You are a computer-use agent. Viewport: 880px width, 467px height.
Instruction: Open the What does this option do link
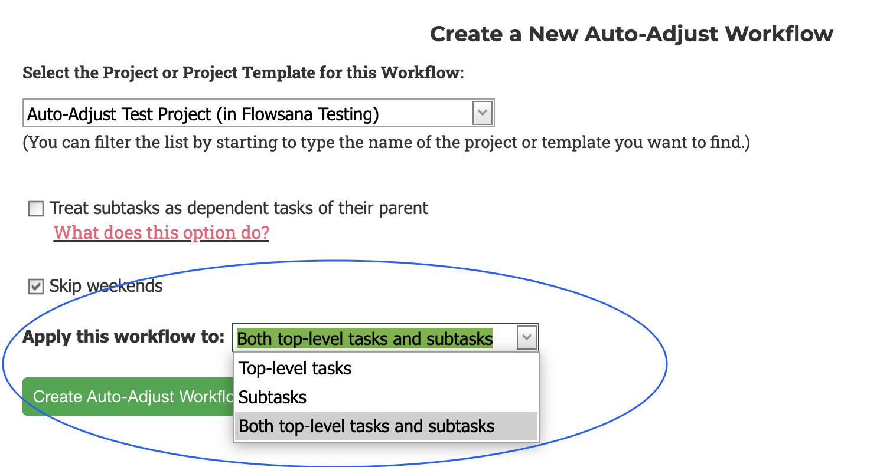(x=161, y=233)
